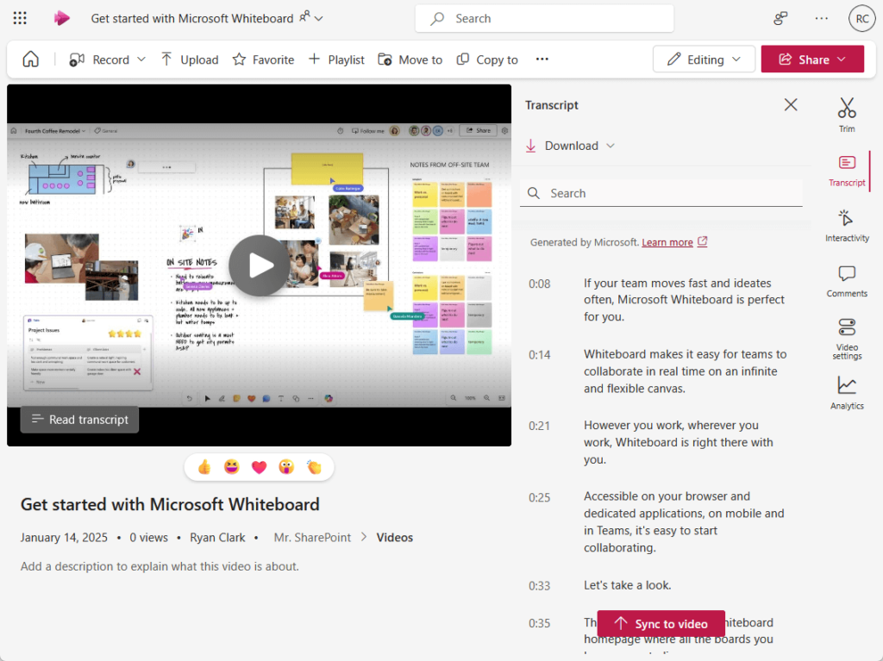Select transcript line "Let's take a look."
The image size is (883, 661).
[628, 585]
